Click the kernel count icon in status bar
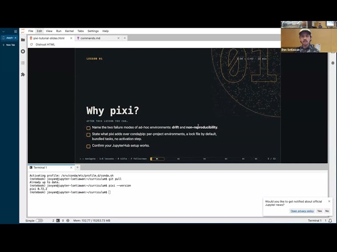 pyautogui.click(x=68, y=220)
